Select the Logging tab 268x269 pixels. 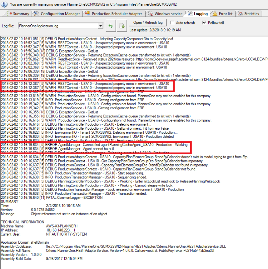pos(200,14)
